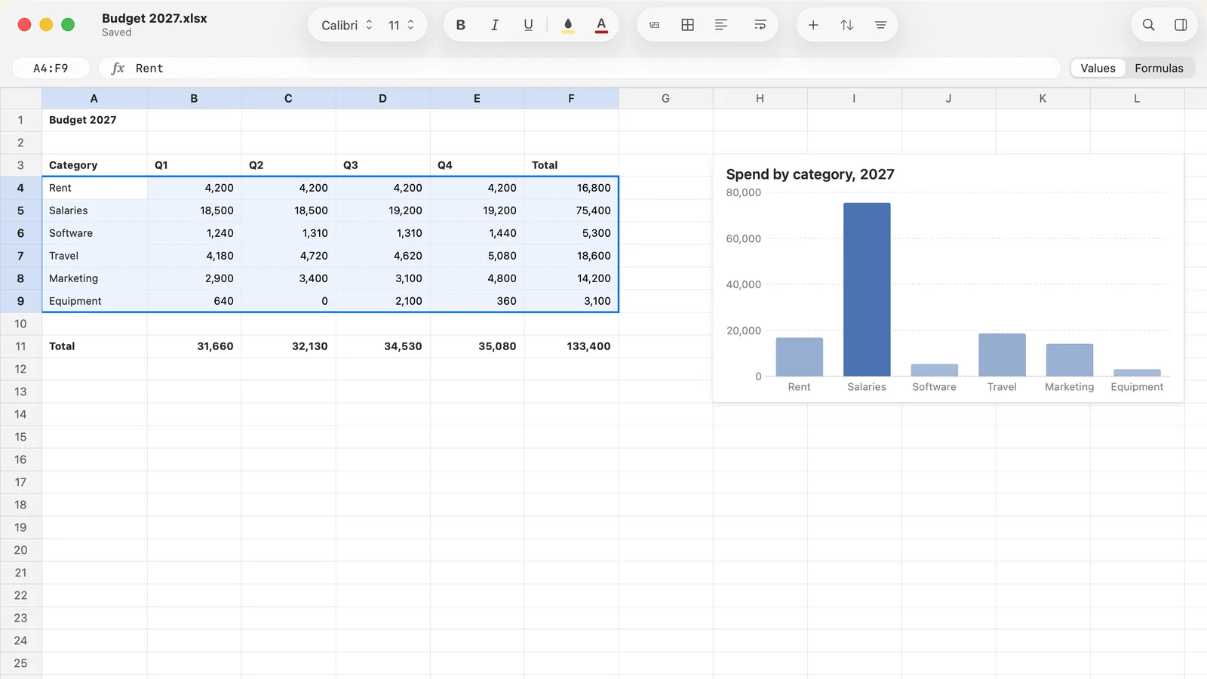Viewport: 1207px width, 679px height.
Task: Toggle the sidebar panel icon
Action: click(1181, 25)
